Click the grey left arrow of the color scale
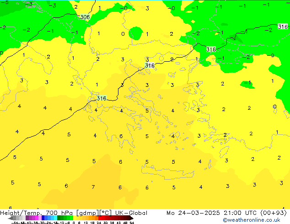This screenshot has width=290, height=224. click(x=11, y=218)
